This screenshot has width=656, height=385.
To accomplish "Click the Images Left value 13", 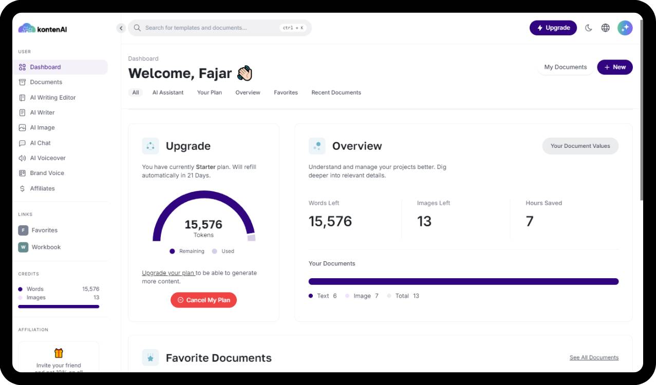I will tap(424, 221).
